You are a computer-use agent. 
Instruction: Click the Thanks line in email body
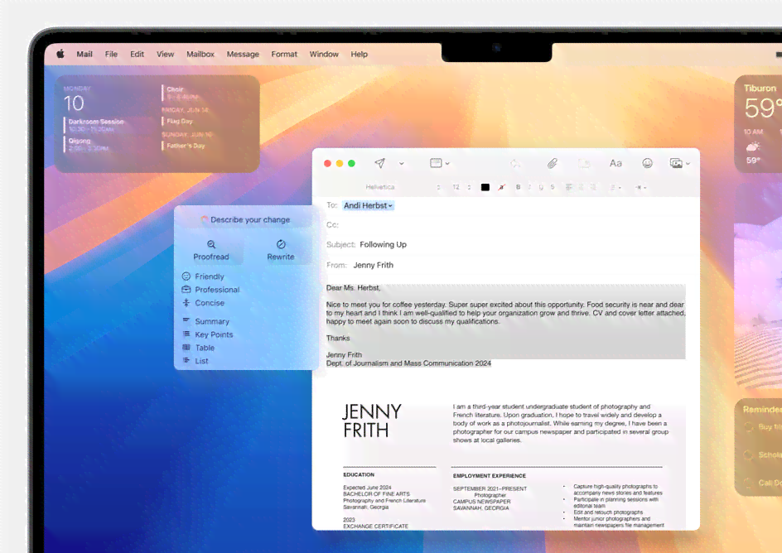click(338, 338)
